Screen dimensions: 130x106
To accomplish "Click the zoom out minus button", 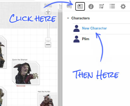I will tap(48, 45).
